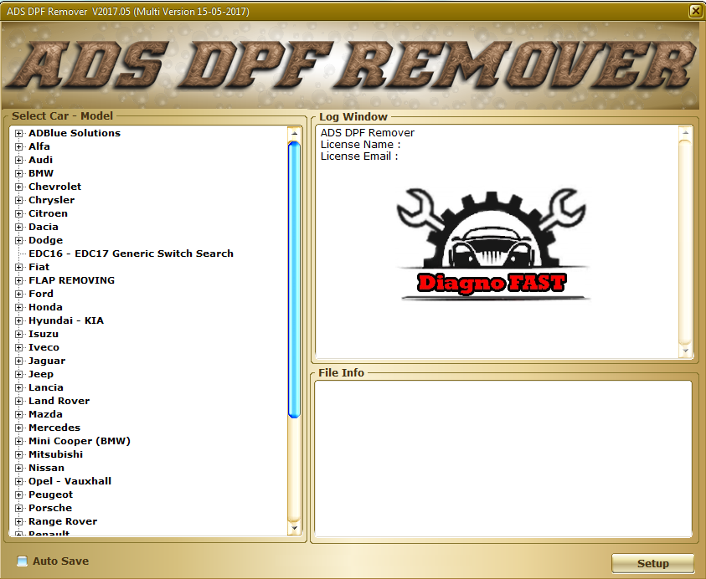Select the Chevrolet entry
706x579 pixels.
(x=55, y=187)
